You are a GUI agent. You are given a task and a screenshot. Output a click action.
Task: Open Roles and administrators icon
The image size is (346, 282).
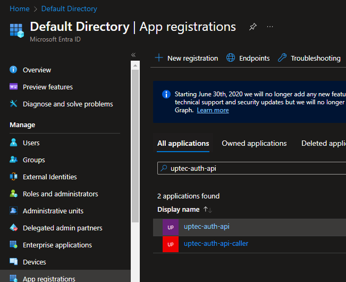point(14,194)
